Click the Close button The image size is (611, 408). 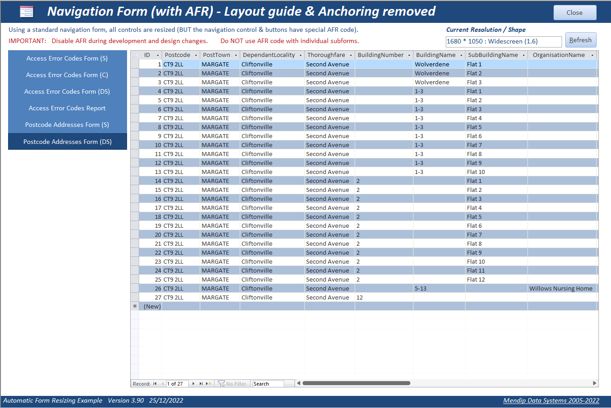click(575, 13)
